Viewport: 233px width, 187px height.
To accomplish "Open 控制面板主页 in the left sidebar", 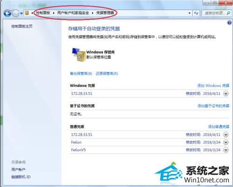I will [22, 26].
